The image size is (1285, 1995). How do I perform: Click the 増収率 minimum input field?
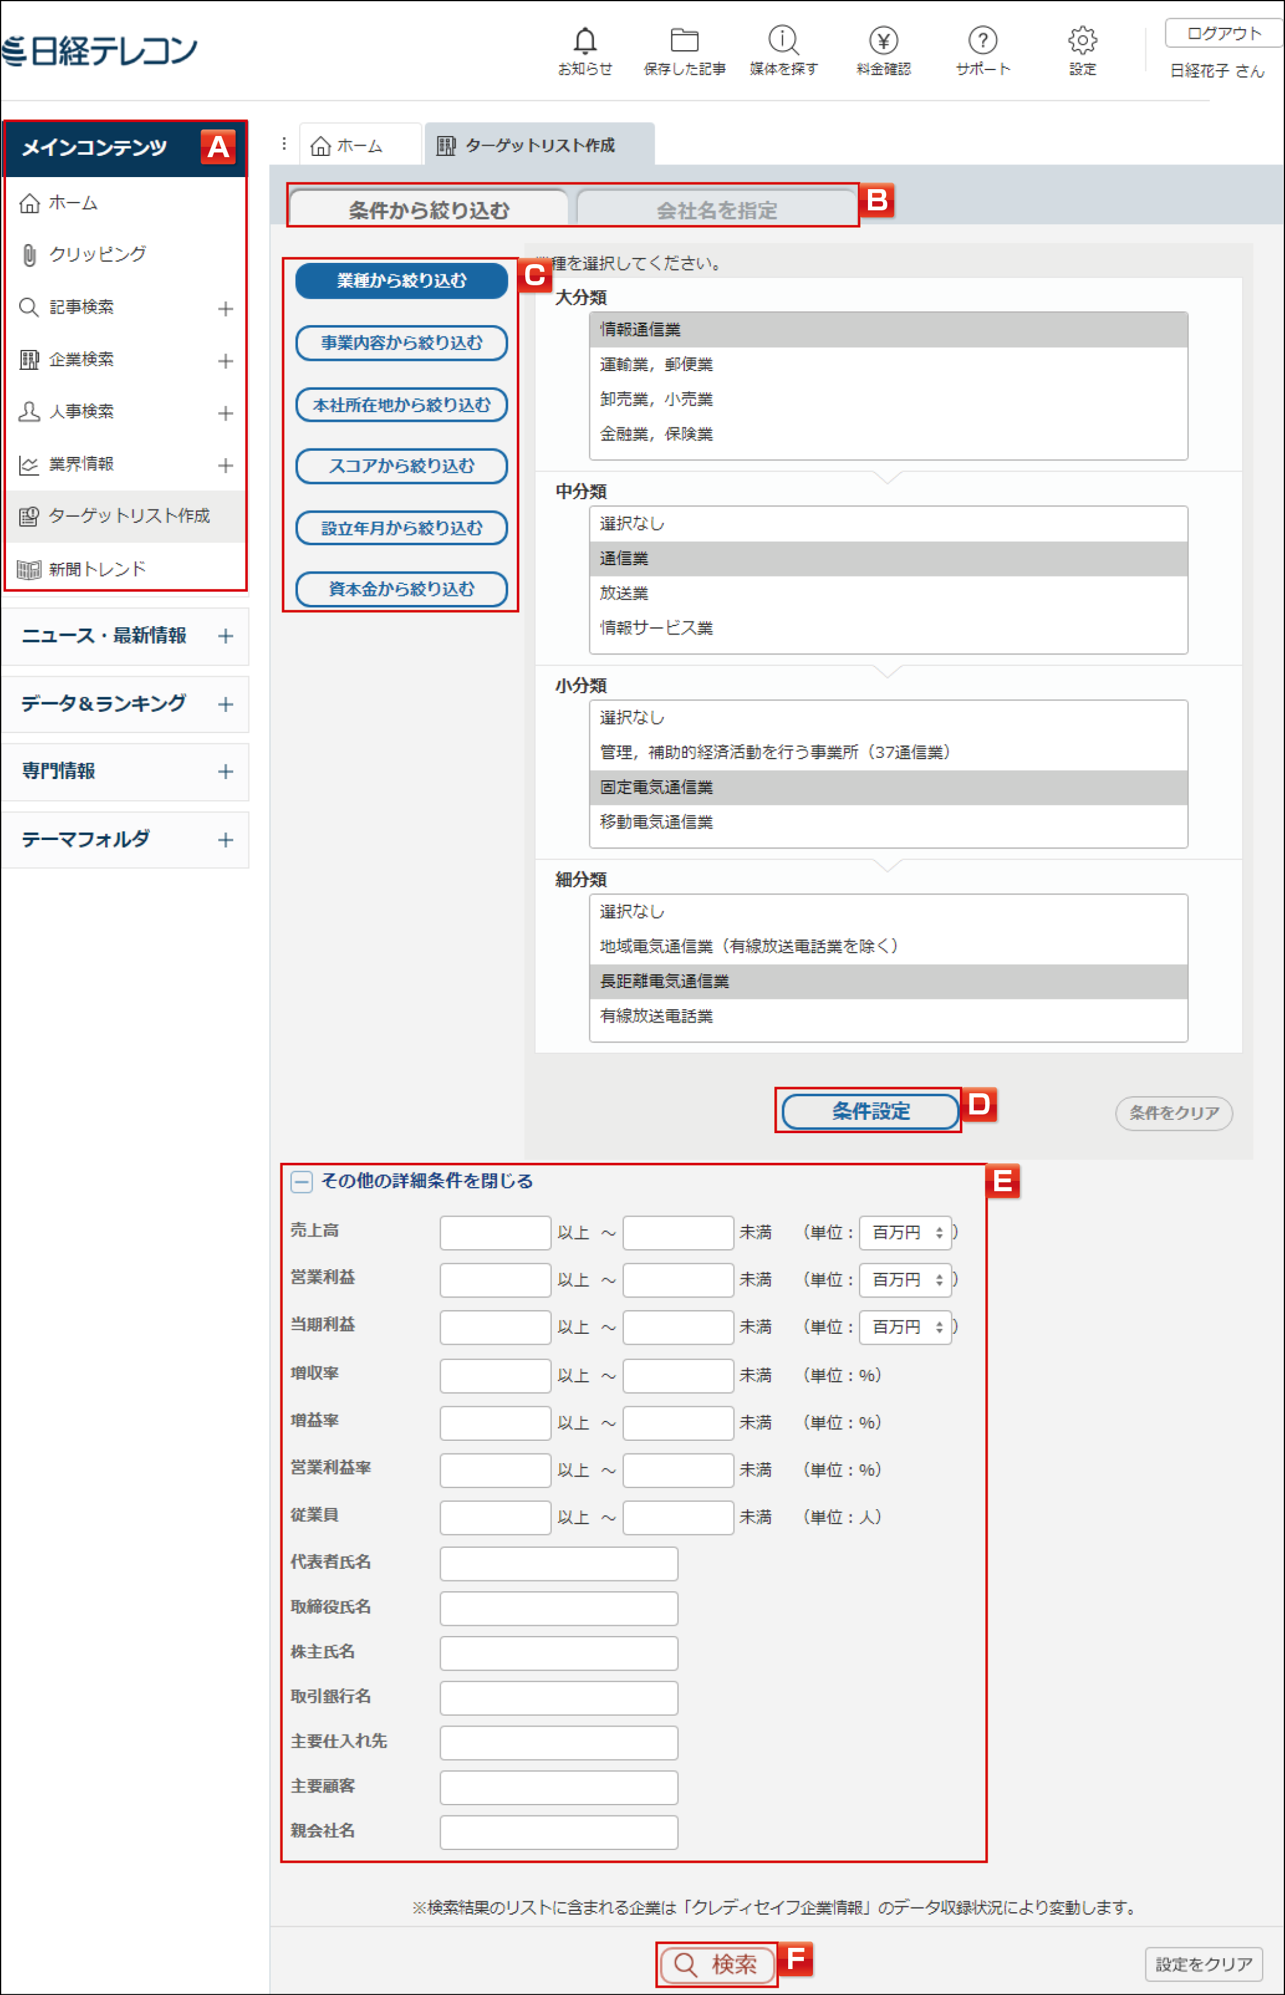[x=495, y=1375]
